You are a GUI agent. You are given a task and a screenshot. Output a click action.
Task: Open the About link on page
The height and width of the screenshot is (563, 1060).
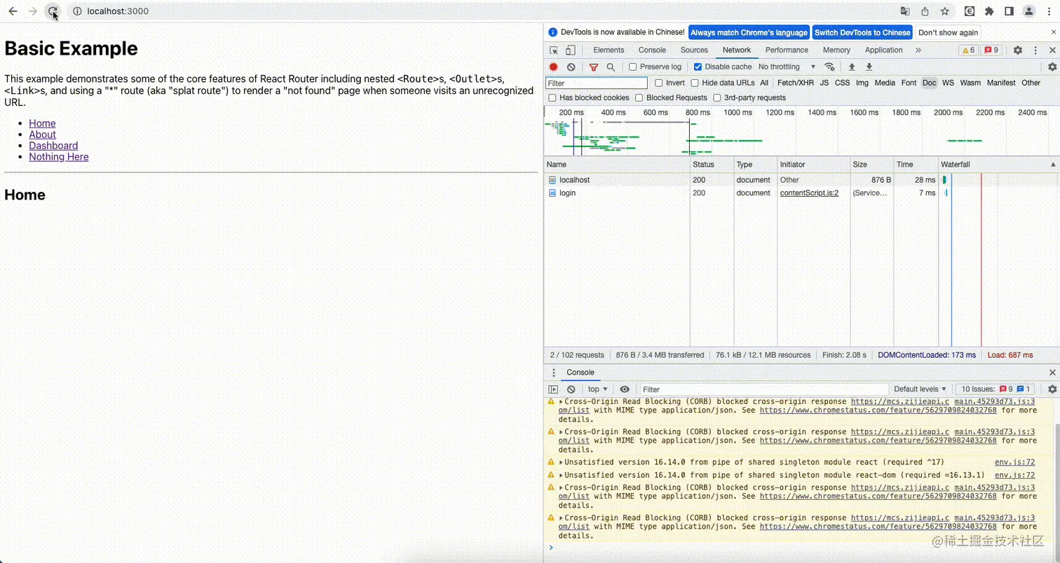pos(42,134)
